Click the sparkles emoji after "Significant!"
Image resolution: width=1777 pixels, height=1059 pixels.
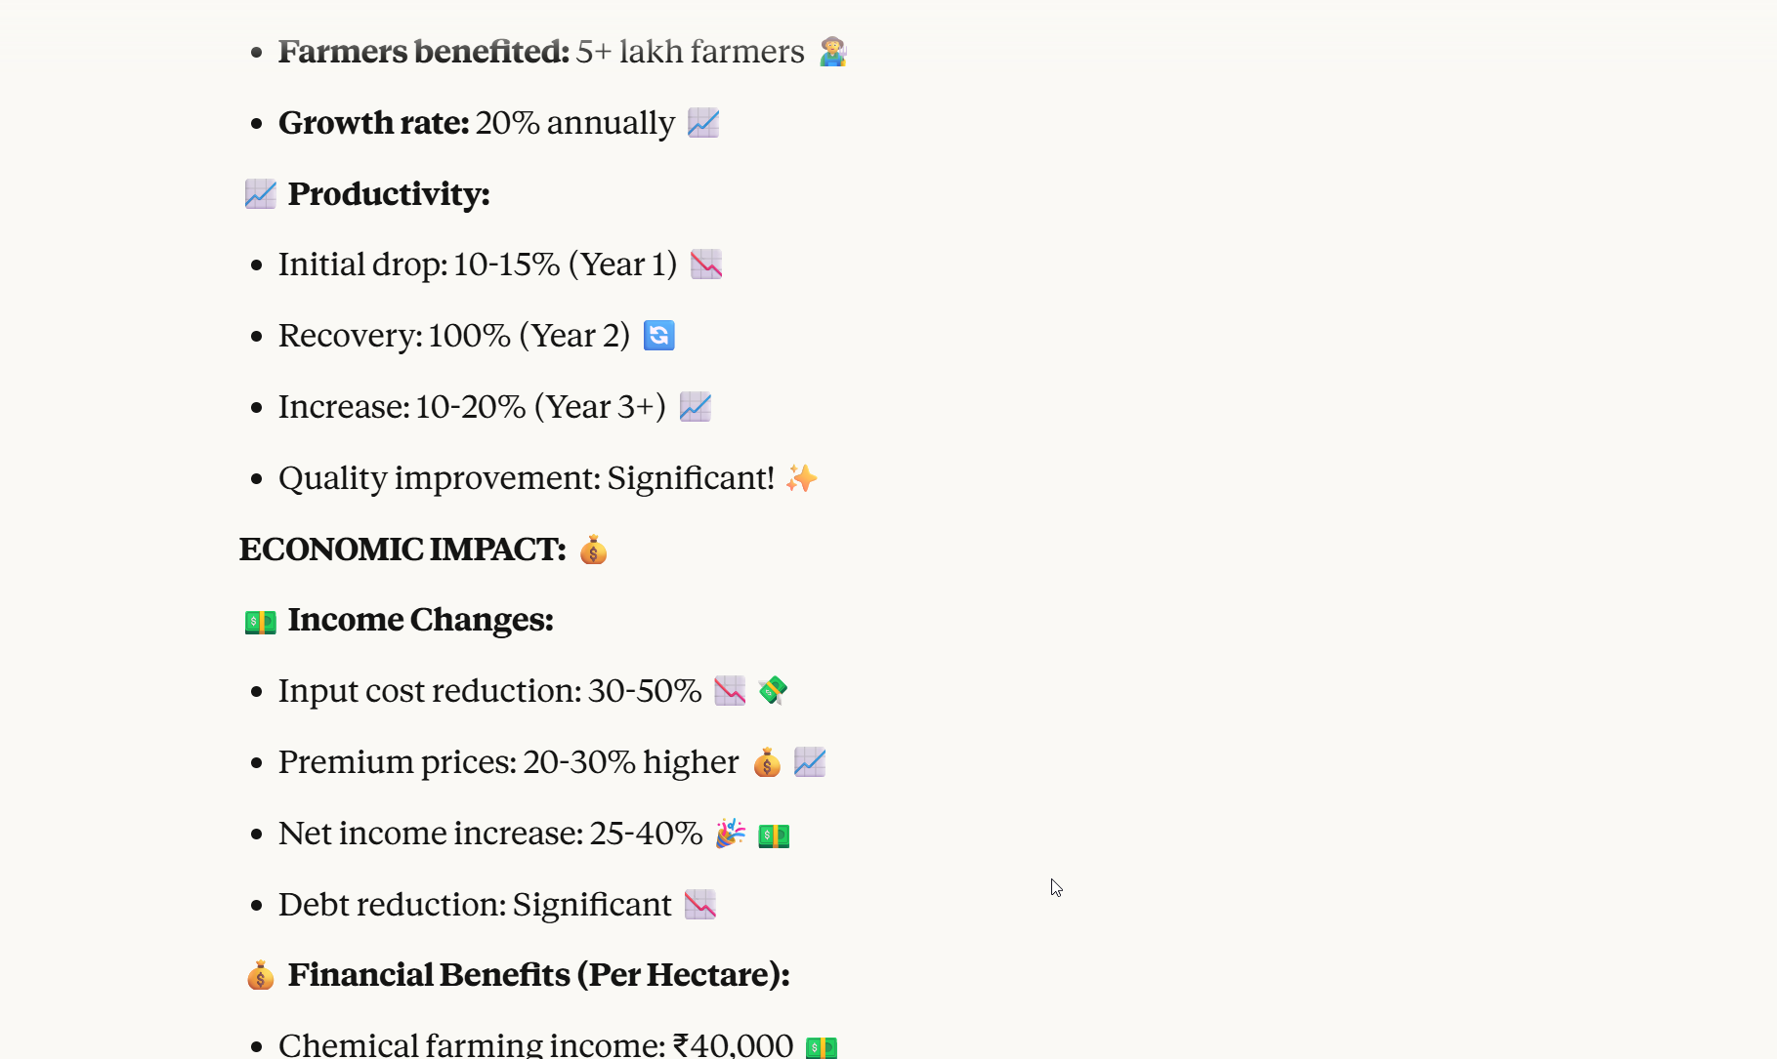coord(802,478)
